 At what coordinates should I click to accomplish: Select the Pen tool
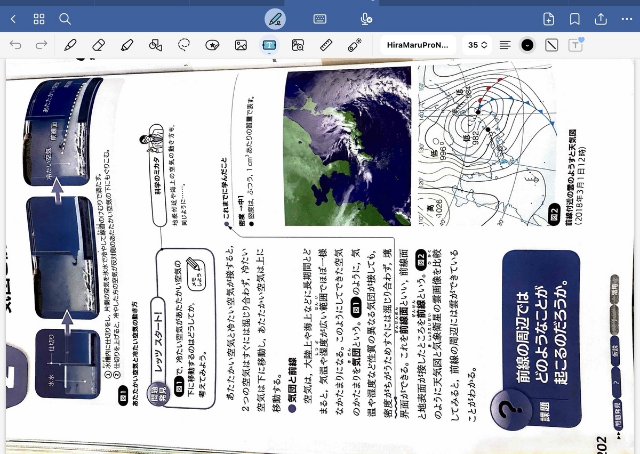click(x=70, y=45)
